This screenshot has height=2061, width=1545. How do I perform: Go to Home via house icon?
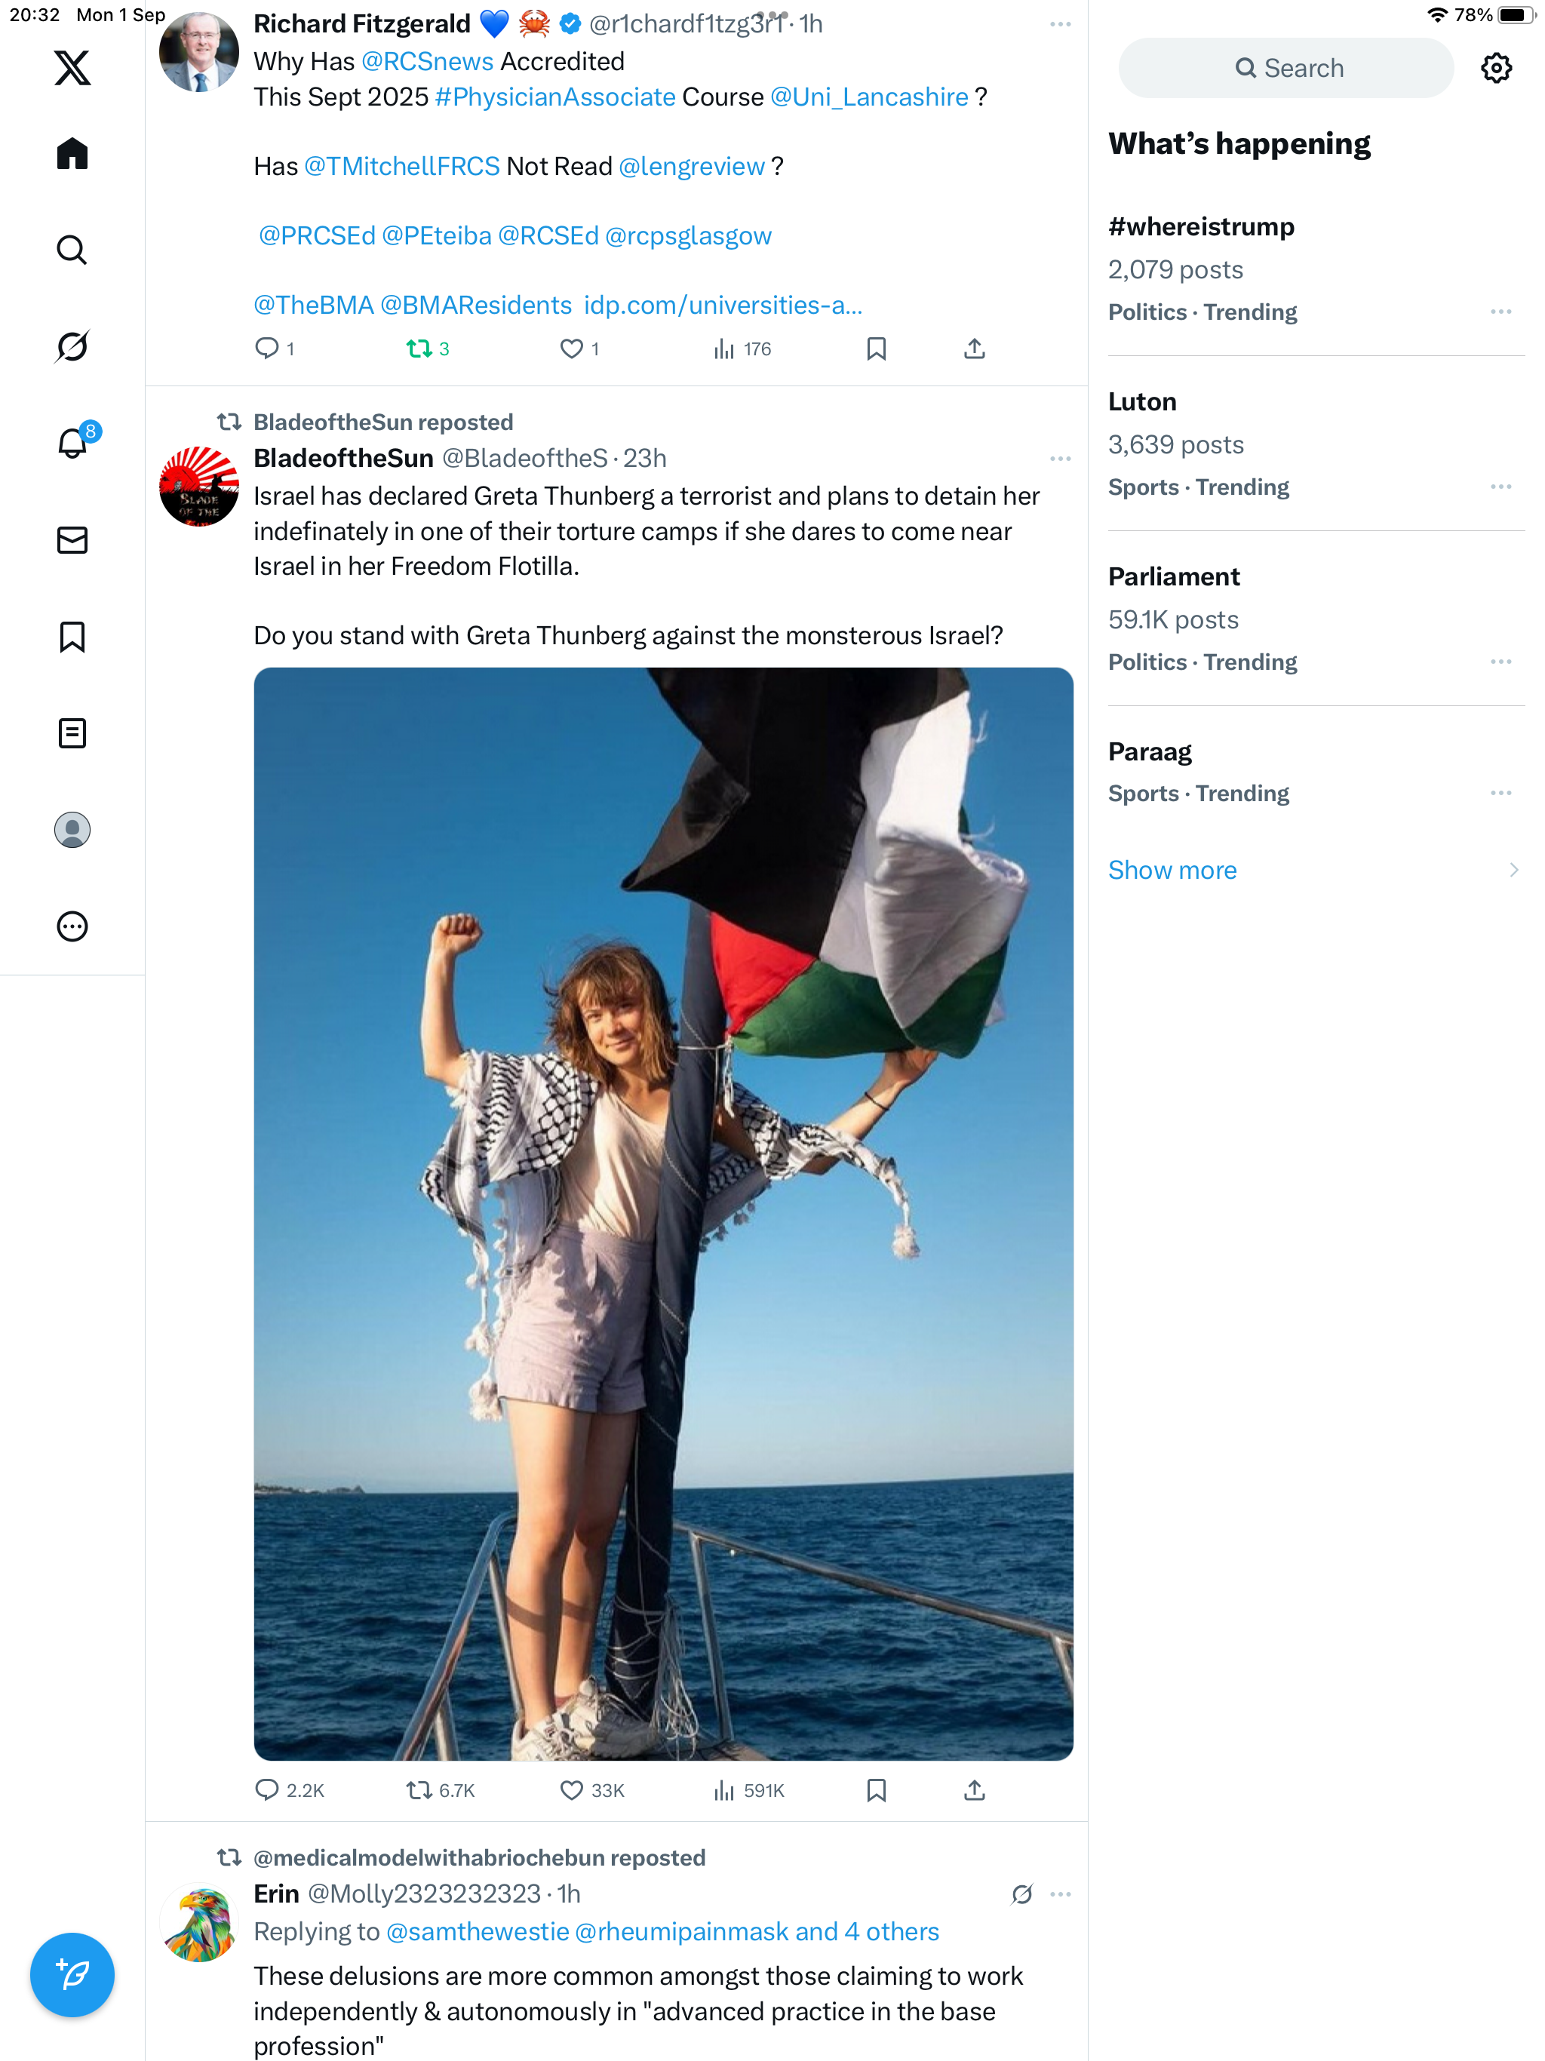click(x=72, y=154)
